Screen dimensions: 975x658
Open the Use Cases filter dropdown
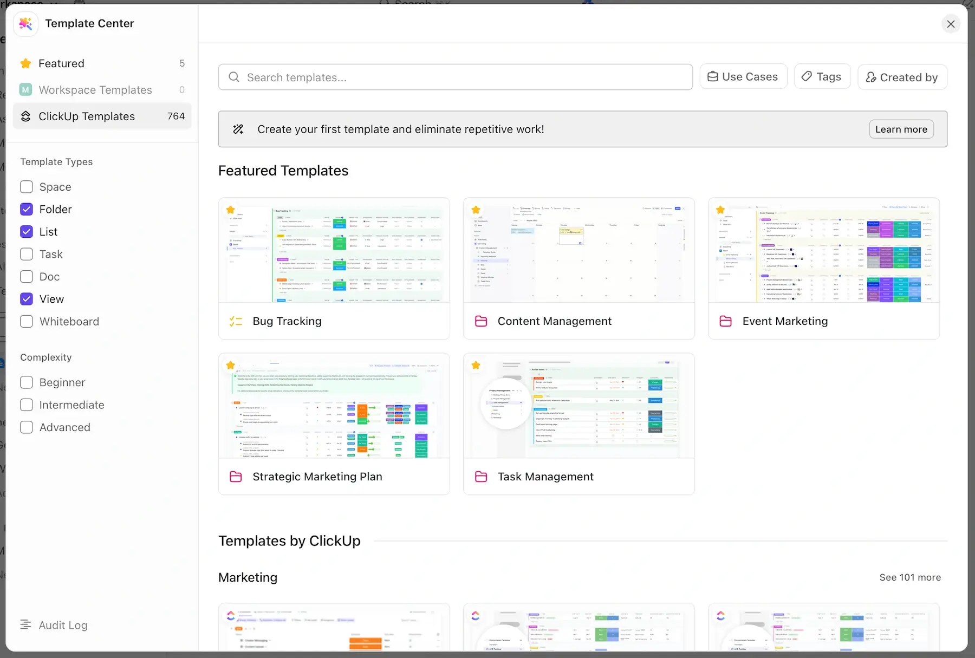tap(743, 77)
